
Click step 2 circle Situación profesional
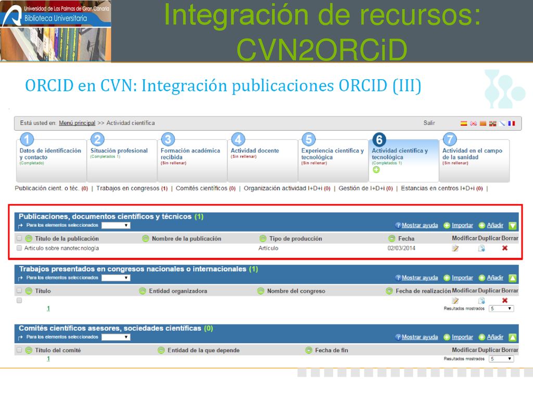click(97, 139)
